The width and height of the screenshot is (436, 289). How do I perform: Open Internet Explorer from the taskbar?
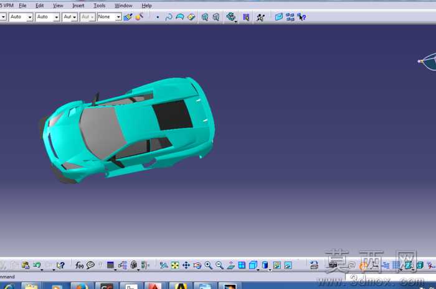coord(9,286)
